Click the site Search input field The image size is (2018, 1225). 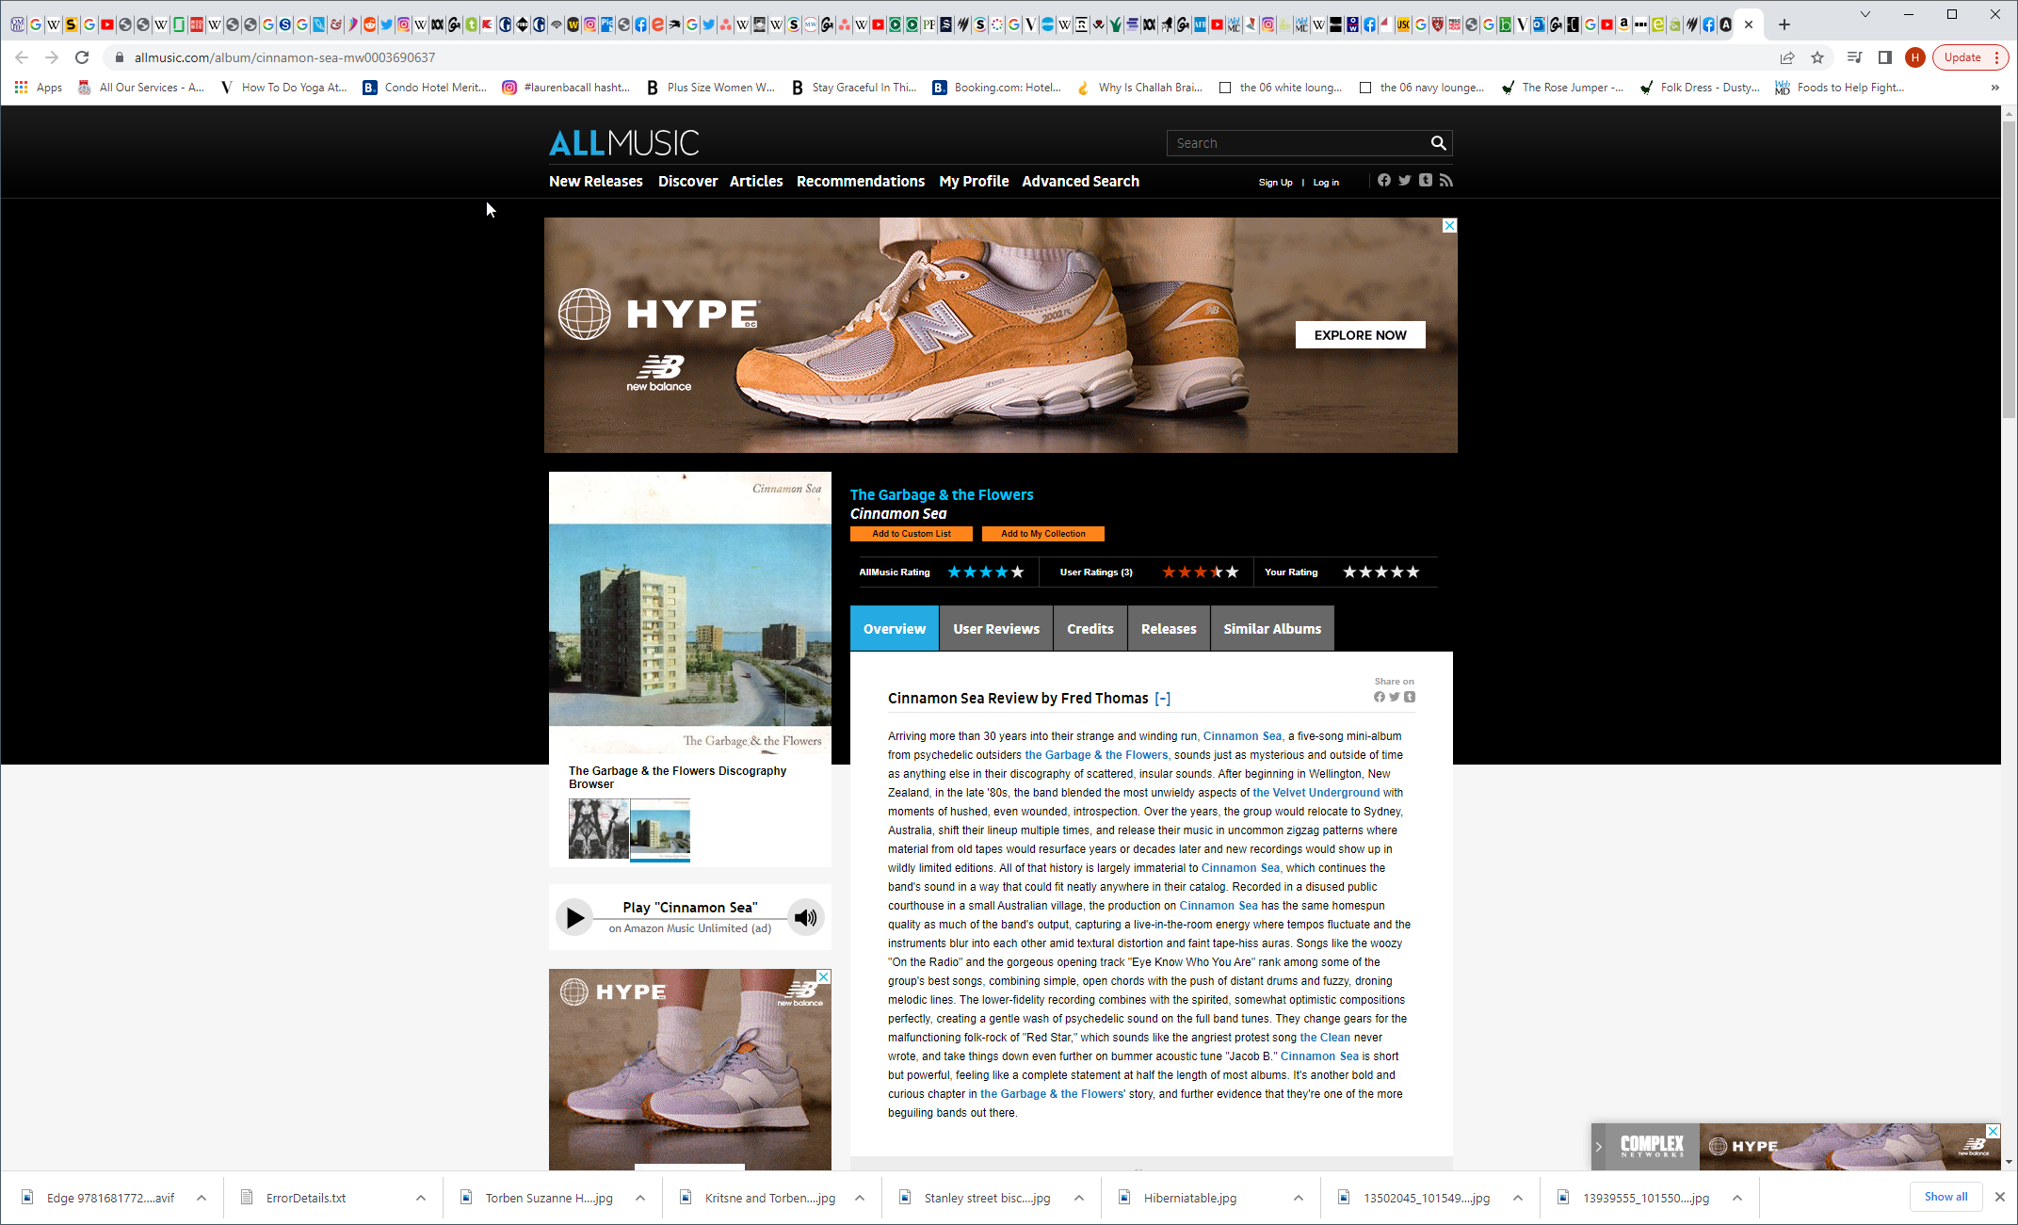coord(1300,143)
